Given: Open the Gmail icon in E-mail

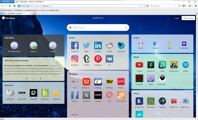Looking at the screenshot, I should pos(141,44).
